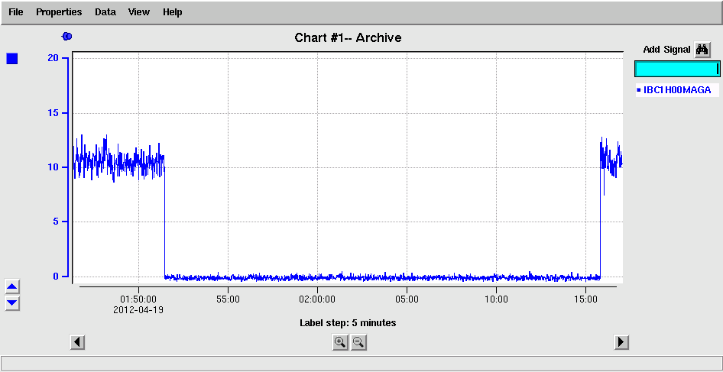Viewport: 723px width, 372px height.
Task: Click the Y axis value 15
Action: pyautogui.click(x=53, y=113)
